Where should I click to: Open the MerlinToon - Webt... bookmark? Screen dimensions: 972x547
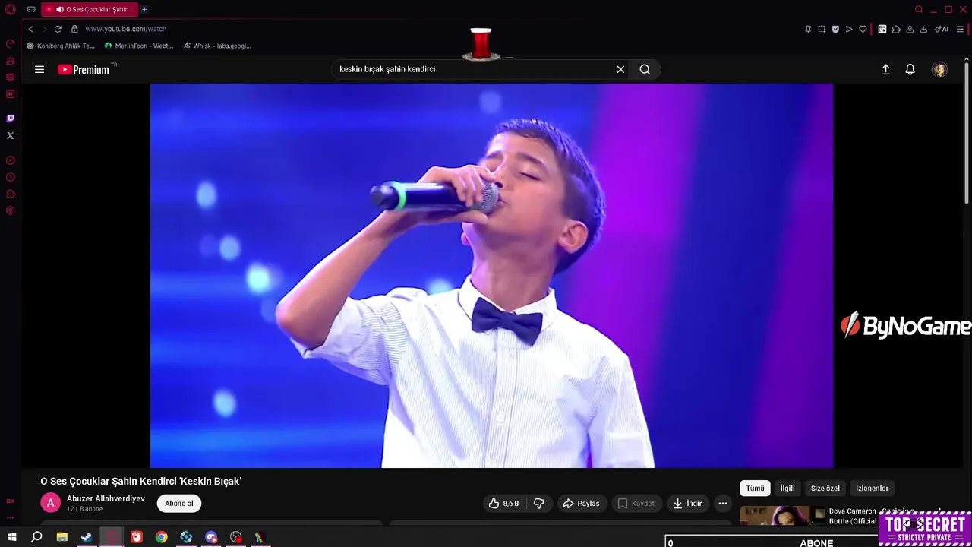click(x=139, y=46)
